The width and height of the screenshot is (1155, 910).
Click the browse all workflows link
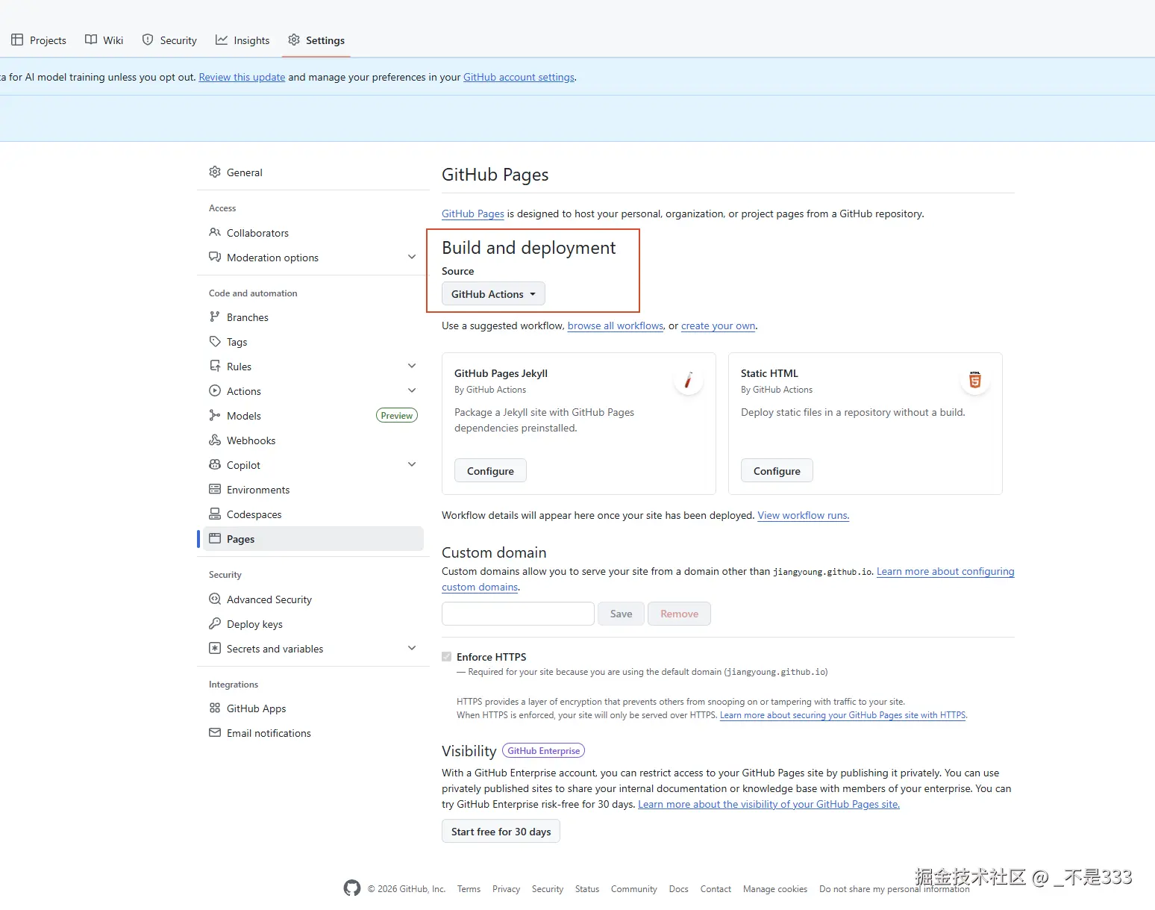coord(616,325)
